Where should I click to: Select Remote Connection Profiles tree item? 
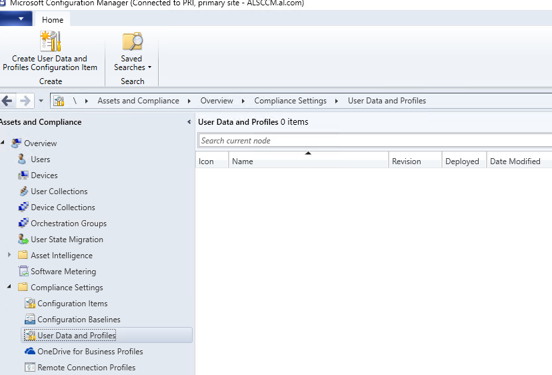pos(86,367)
